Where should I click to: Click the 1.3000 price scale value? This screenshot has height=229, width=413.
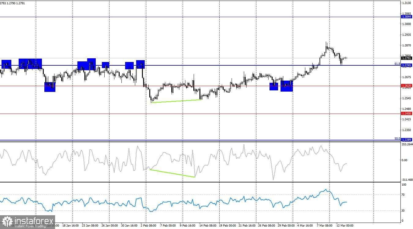(407, 24)
